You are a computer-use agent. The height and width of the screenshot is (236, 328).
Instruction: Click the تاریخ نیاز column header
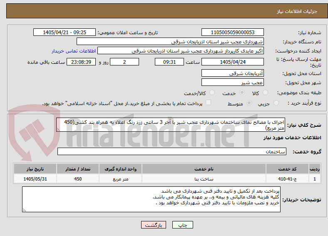click(x=35, y=169)
